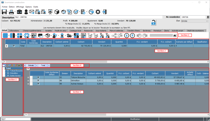Expand the Autres travaux grid row

coord(28,84)
